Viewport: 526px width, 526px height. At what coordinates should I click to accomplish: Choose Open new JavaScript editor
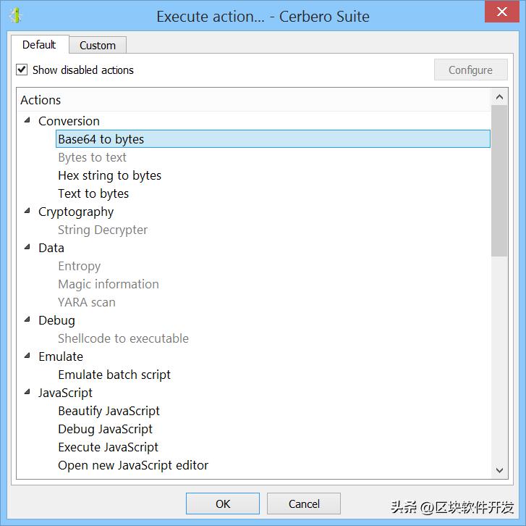click(x=133, y=466)
